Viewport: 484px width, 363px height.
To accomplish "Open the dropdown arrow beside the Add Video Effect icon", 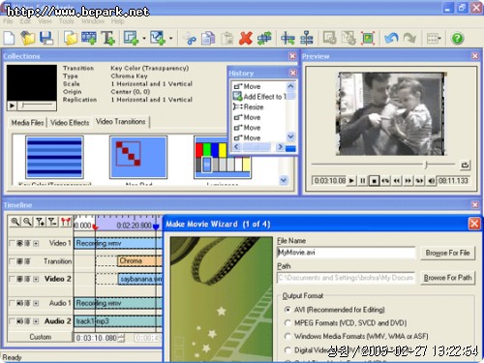I will pos(144,39).
